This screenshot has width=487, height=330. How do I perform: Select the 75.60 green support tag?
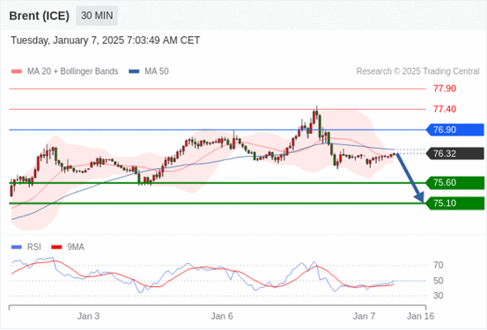pyautogui.click(x=455, y=183)
